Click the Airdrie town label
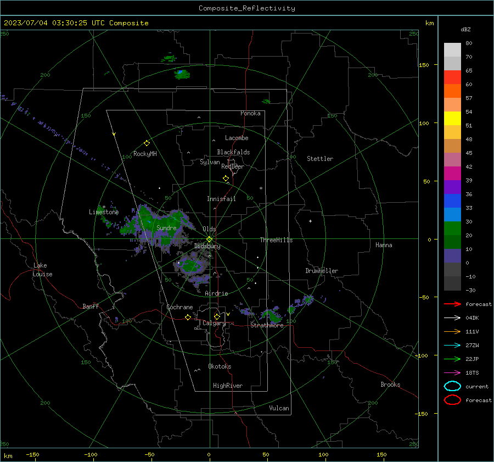Viewport: 494px width, 462px height. pyautogui.click(x=216, y=293)
